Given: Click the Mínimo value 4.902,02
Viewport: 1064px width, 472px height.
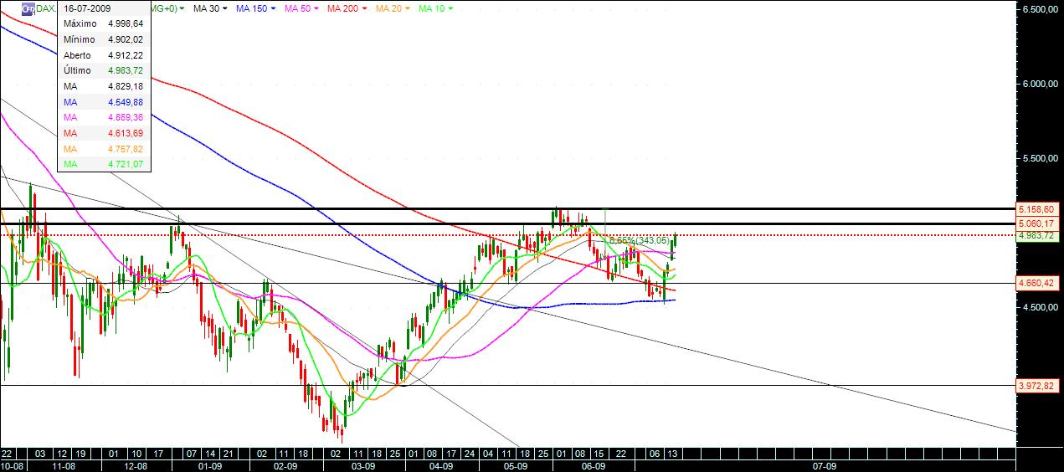Looking at the screenshot, I should 126,39.
